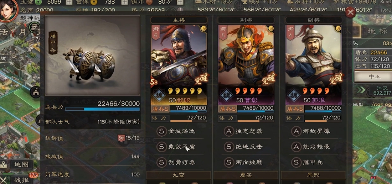Tap the yin-yang icon on the 郭淮 card

(338, 29)
